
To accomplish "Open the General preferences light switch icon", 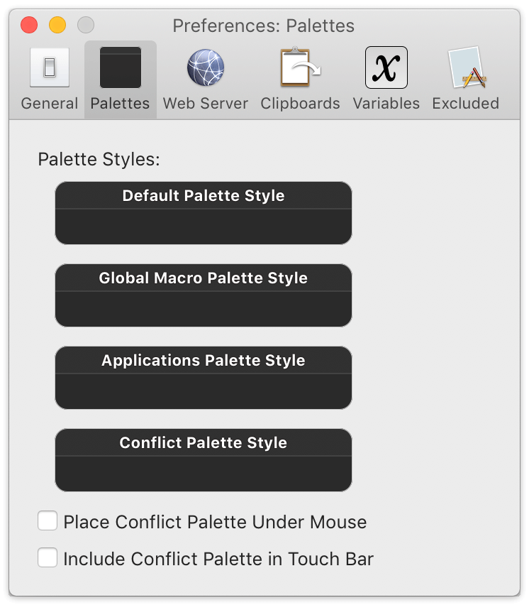I will [x=50, y=67].
